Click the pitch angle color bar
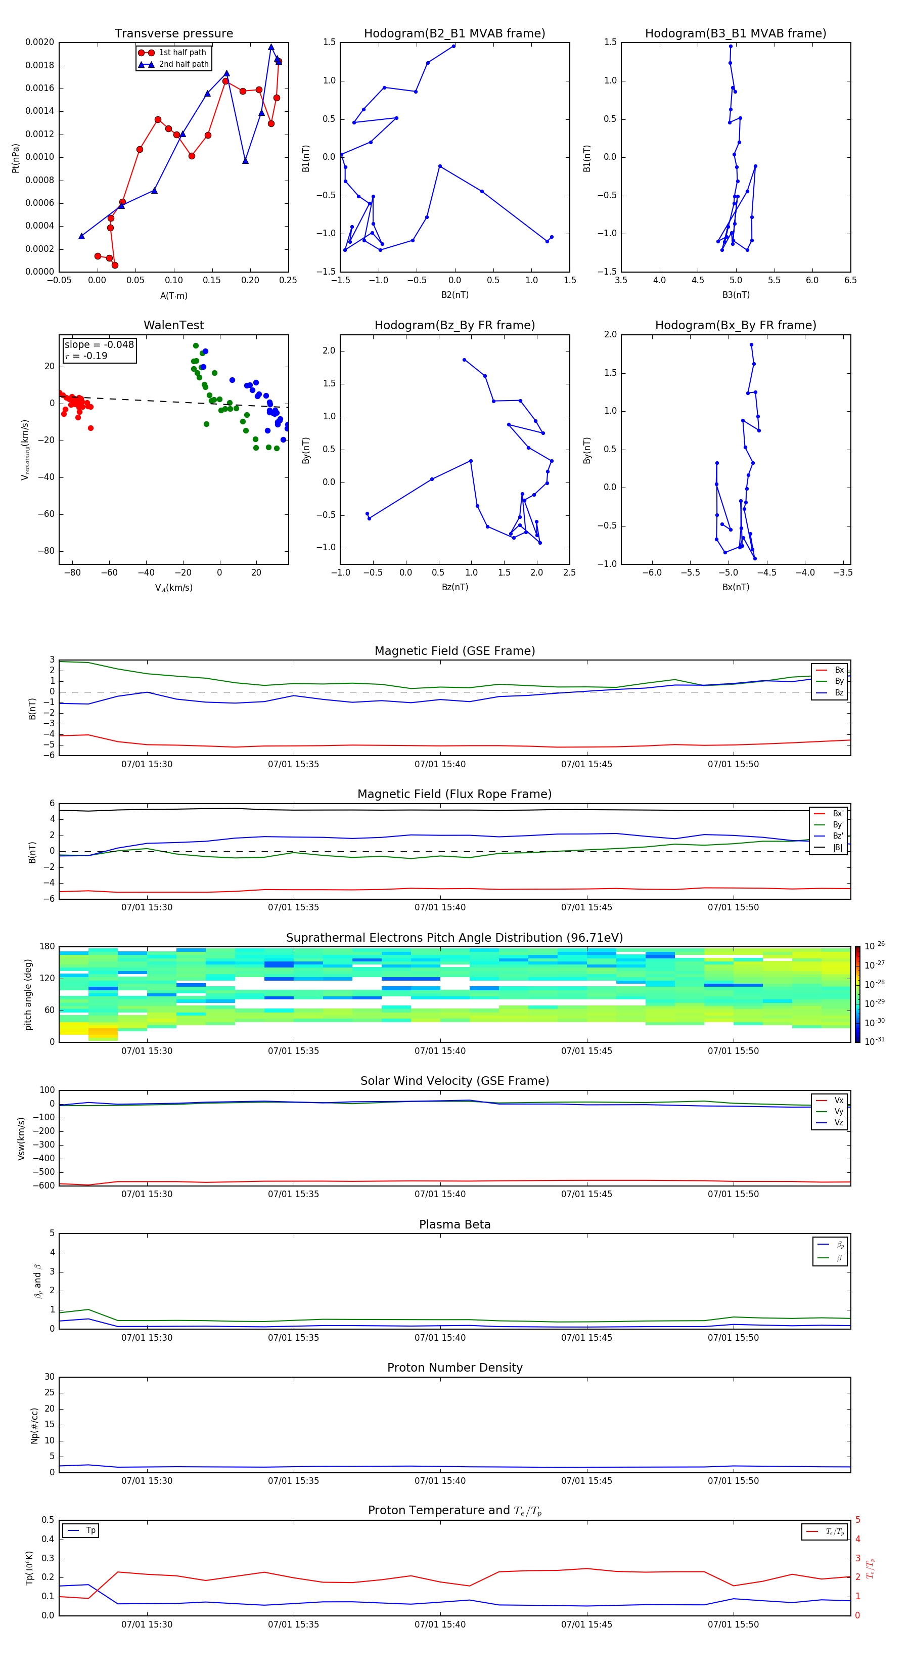 pyautogui.click(x=857, y=994)
